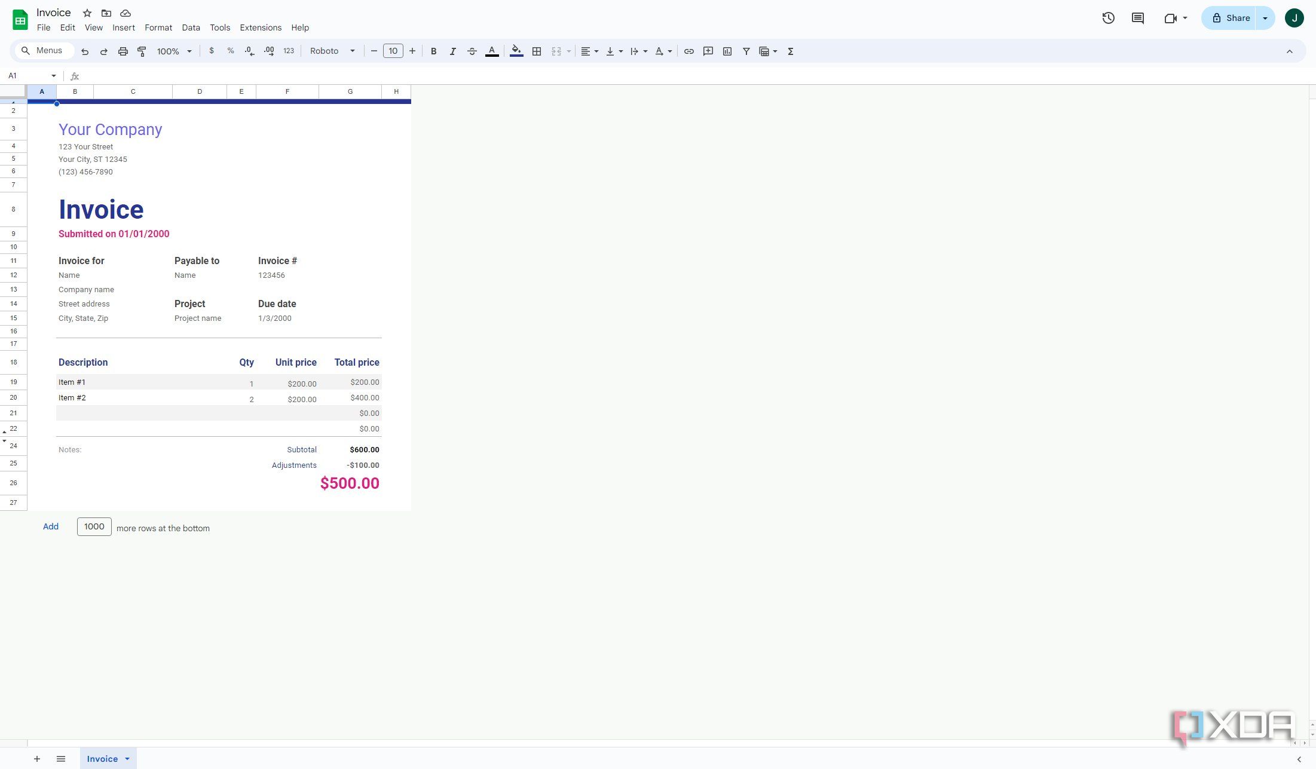Insert a chart from toolbar
Image resolution: width=1316 pixels, height=769 pixels.
[x=727, y=51]
